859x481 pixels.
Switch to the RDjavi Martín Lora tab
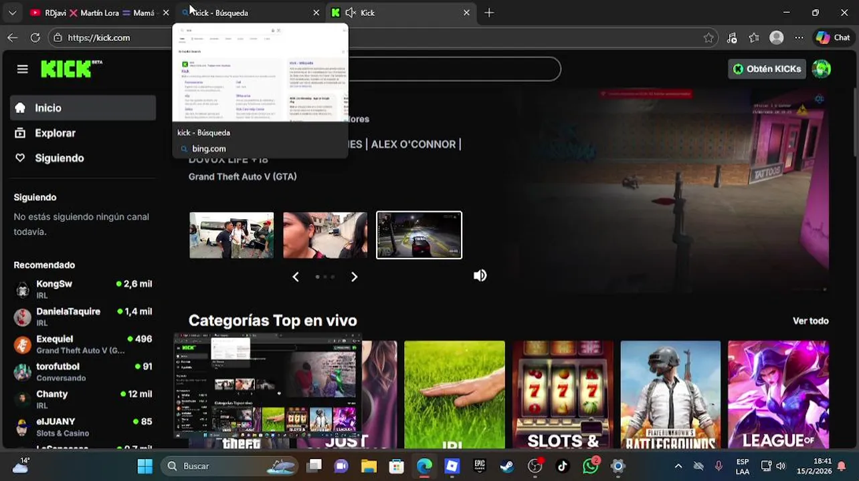pos(98,13)
